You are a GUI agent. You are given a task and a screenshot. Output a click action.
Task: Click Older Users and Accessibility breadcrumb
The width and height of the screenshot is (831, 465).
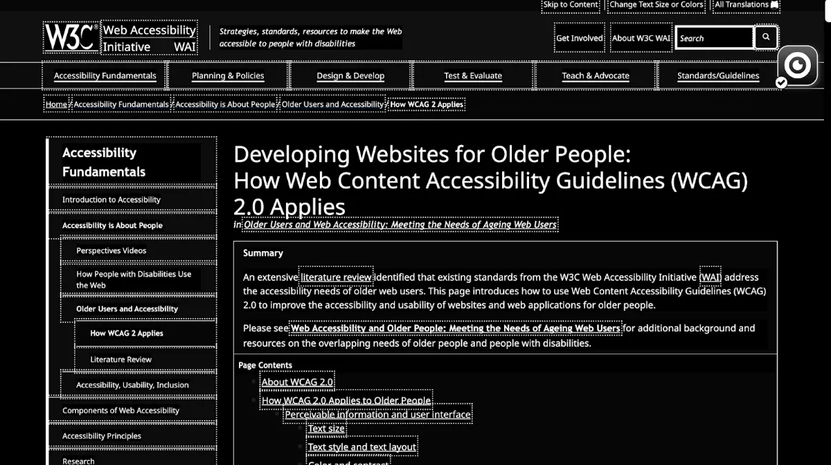332,104
